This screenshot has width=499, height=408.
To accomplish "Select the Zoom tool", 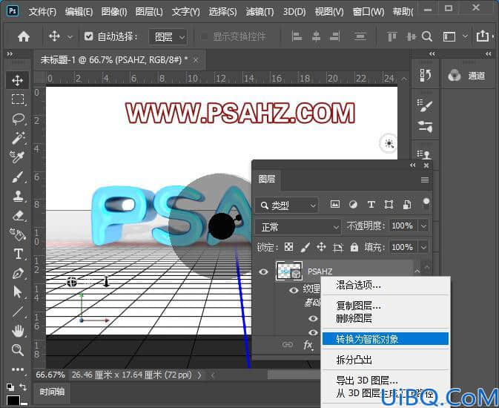I will click(x=18, y=350).
